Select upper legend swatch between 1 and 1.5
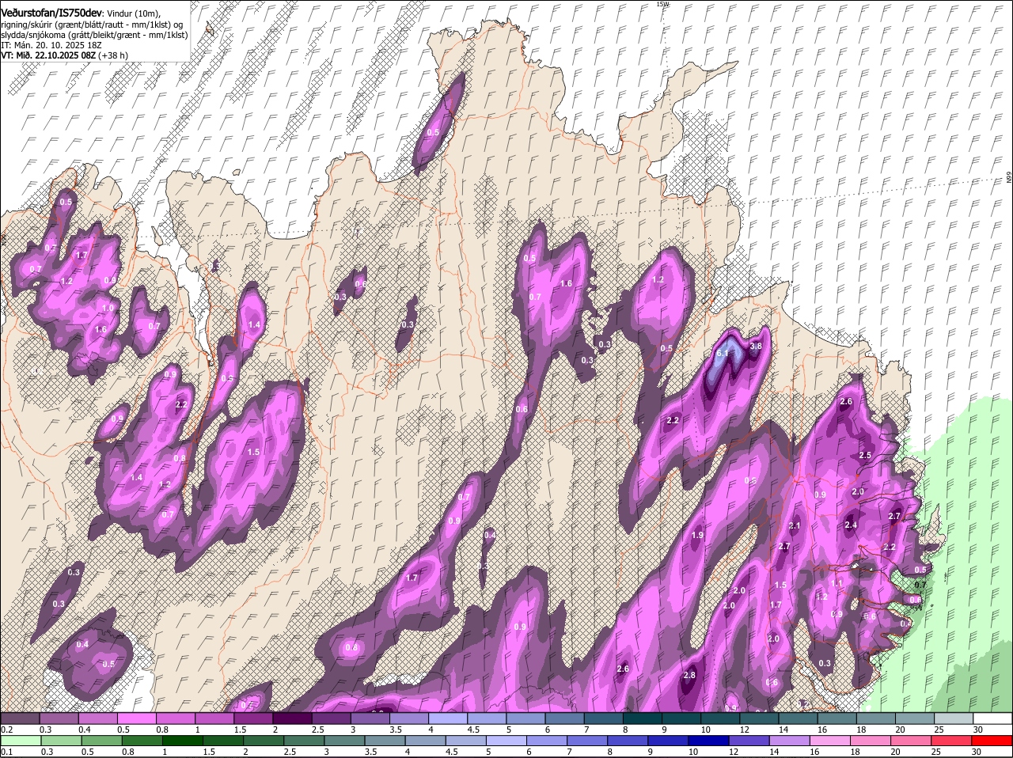 point(214,718)
